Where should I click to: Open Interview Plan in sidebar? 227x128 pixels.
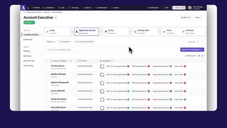pos(29,61)
